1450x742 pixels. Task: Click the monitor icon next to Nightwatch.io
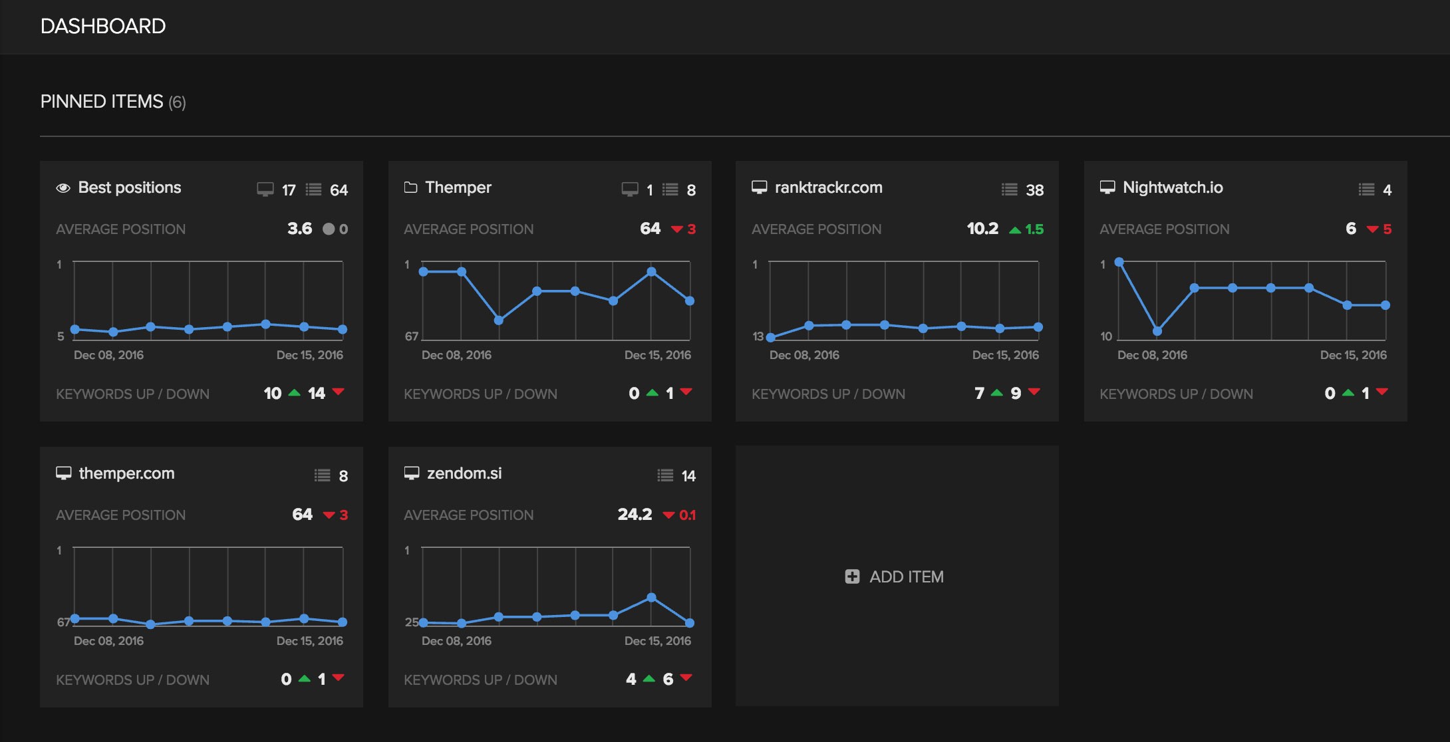click(x=1107, y=187)
